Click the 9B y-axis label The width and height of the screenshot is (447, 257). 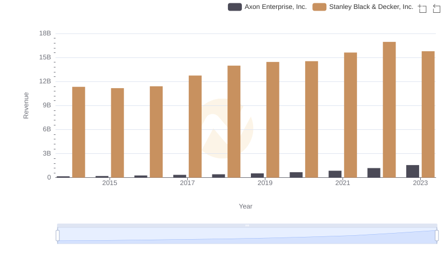[x=47, y=105]
